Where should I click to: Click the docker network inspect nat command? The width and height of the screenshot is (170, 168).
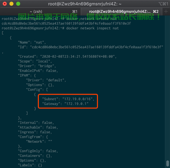point(92,28)
